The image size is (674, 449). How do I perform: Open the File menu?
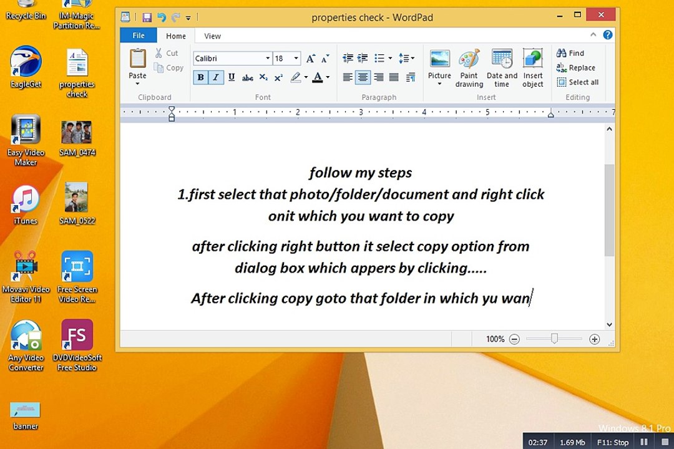click(139, 35)
